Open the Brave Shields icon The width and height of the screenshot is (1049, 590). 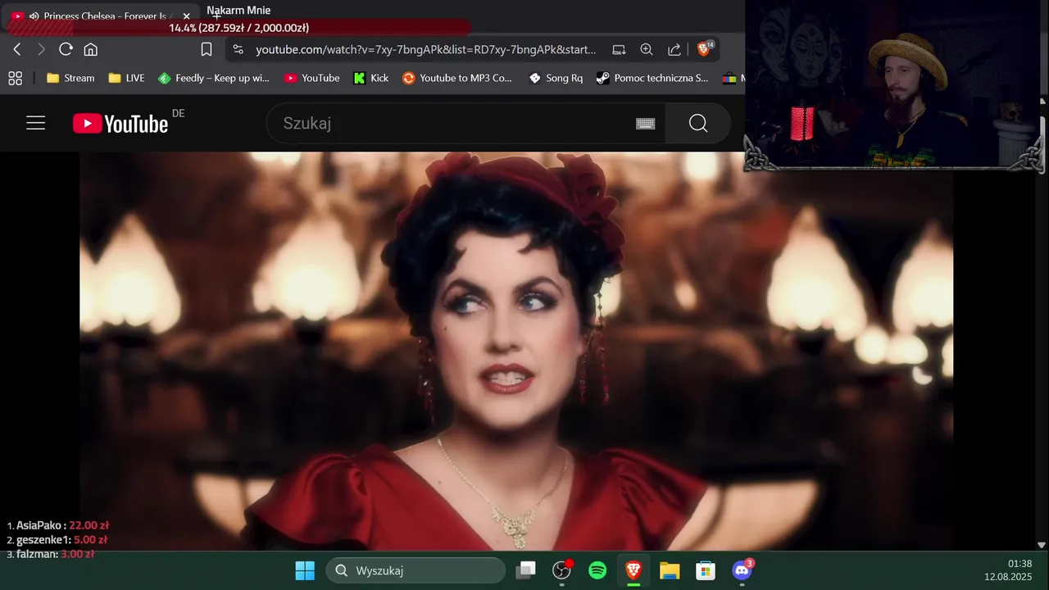click(x=704, y=49)
